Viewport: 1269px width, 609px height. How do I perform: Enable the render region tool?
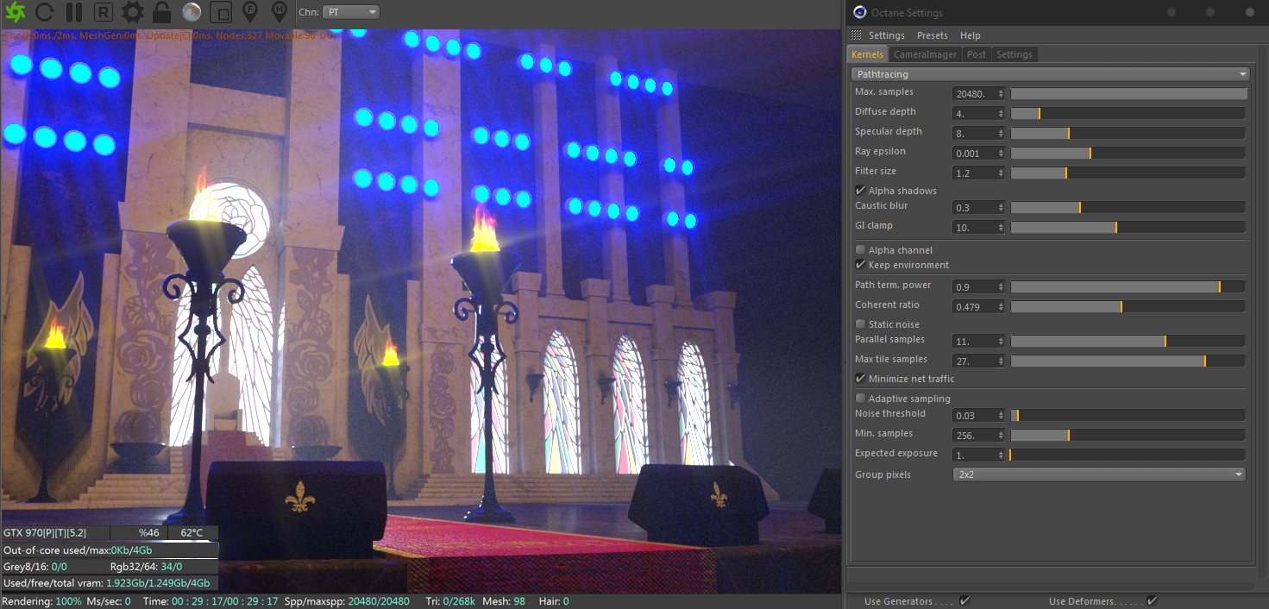[x=221, y=12]
